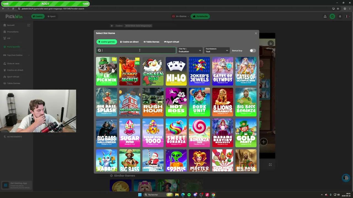Viewport: 353px width, 198px height.
Task: Launch the Rush Hour game
Action: coord(153,102)
